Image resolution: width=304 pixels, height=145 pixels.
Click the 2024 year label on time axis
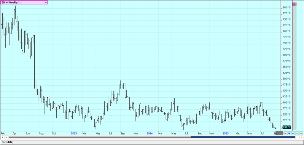pyautogui.click(x=150, y=134)
